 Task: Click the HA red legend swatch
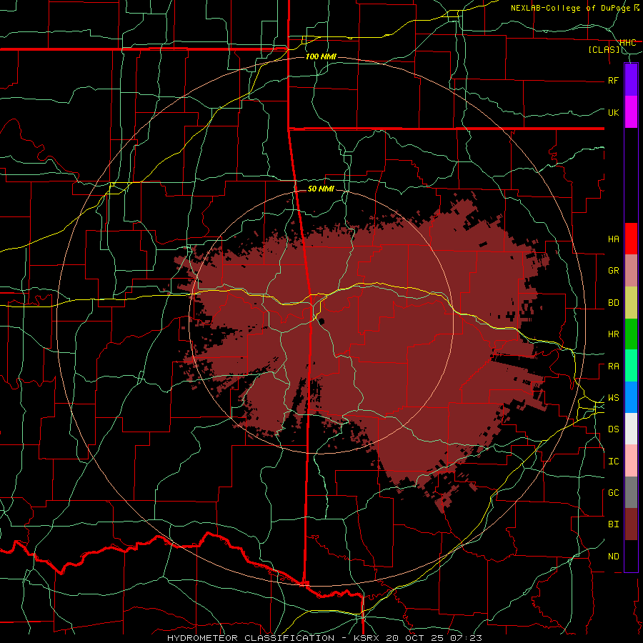coord(631,239)
